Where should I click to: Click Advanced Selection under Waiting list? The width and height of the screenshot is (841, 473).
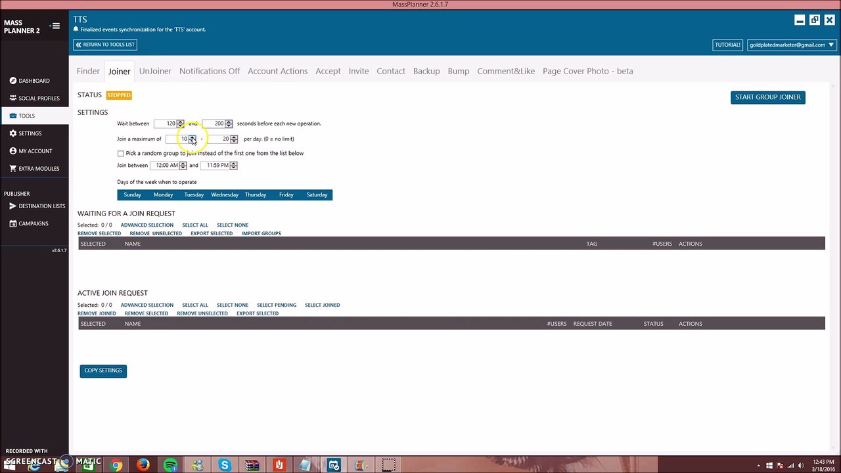click(147, 225)
